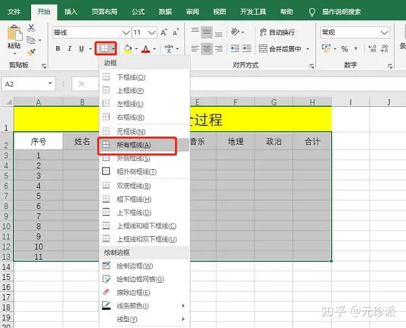
Task: Choose 双底框线(B) double bottom border
Action: 144,186
